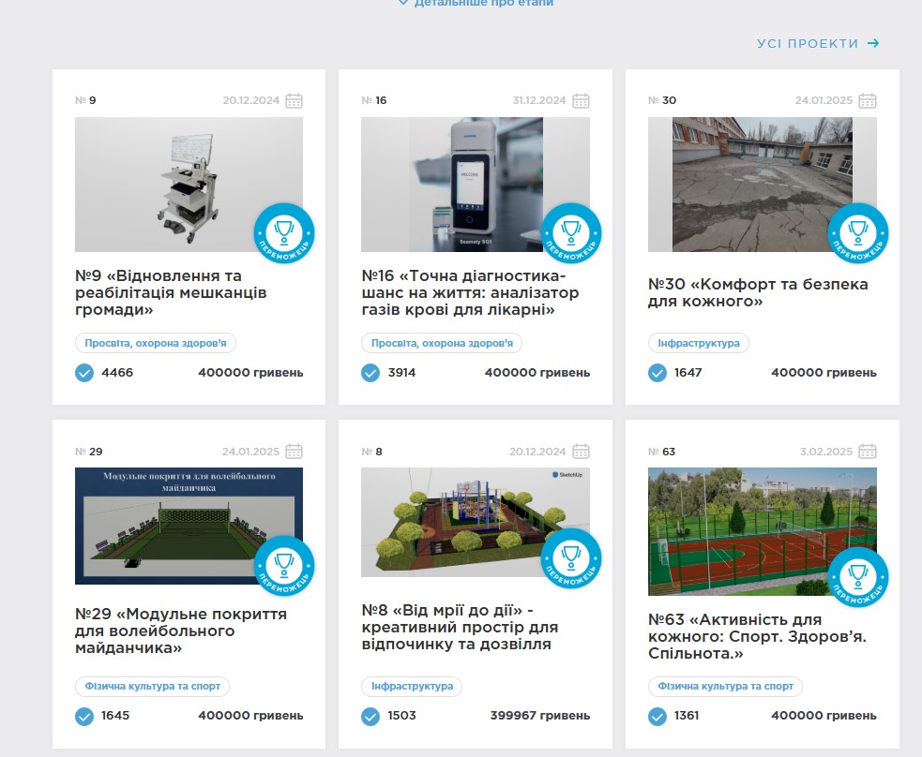The width and height of the screenshot is (922, 757).
Task: Click the trophy badge on project №29 card
Action: click(284, 567)
